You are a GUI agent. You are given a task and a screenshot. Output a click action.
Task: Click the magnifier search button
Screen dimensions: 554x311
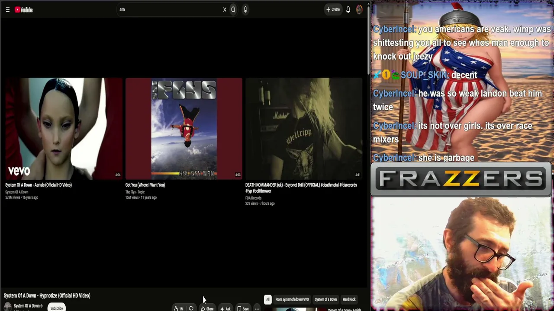233,10
